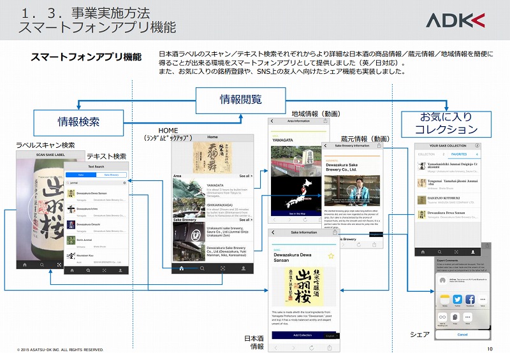This screenshot has height=353, width=510.
Task: Select the Sake segment in Text Search
Action: coord(82,173)
